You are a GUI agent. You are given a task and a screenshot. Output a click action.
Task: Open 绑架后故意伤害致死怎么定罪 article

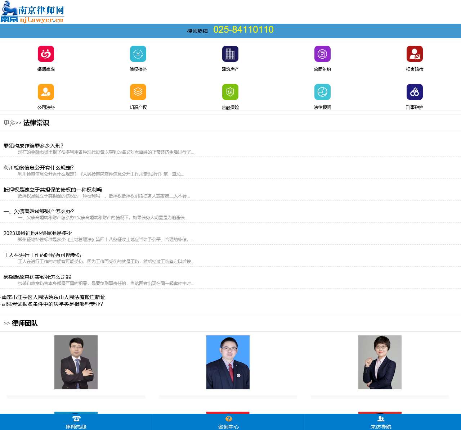pyautogui.click(x=37, y=277)
